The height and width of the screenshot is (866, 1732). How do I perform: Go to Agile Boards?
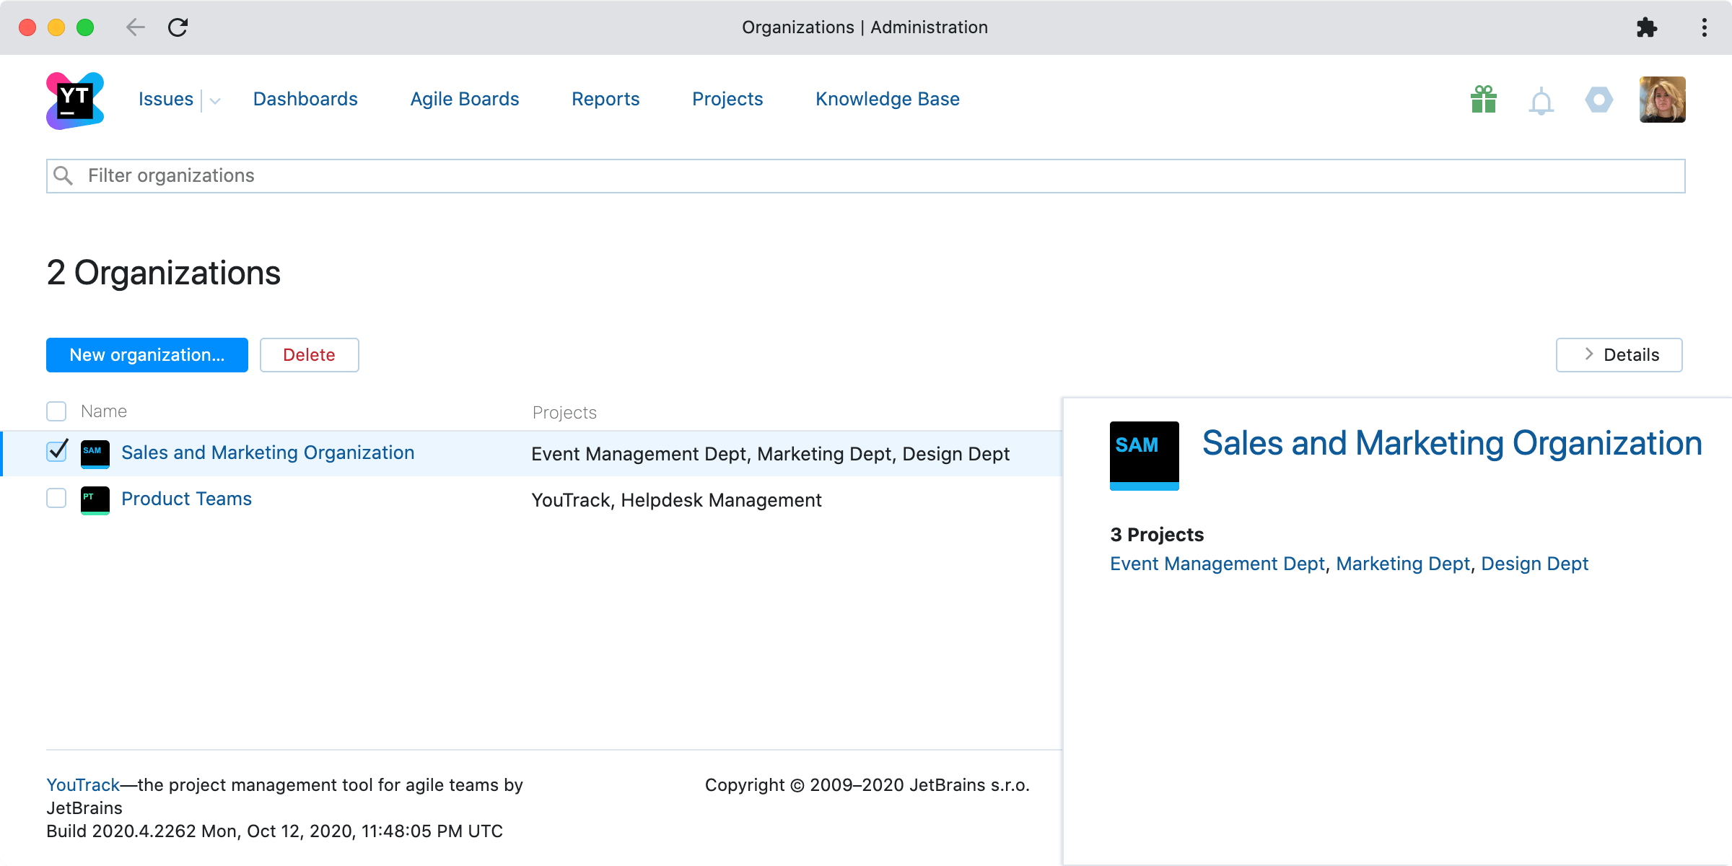pyautogui.click(x=465, y=99)
